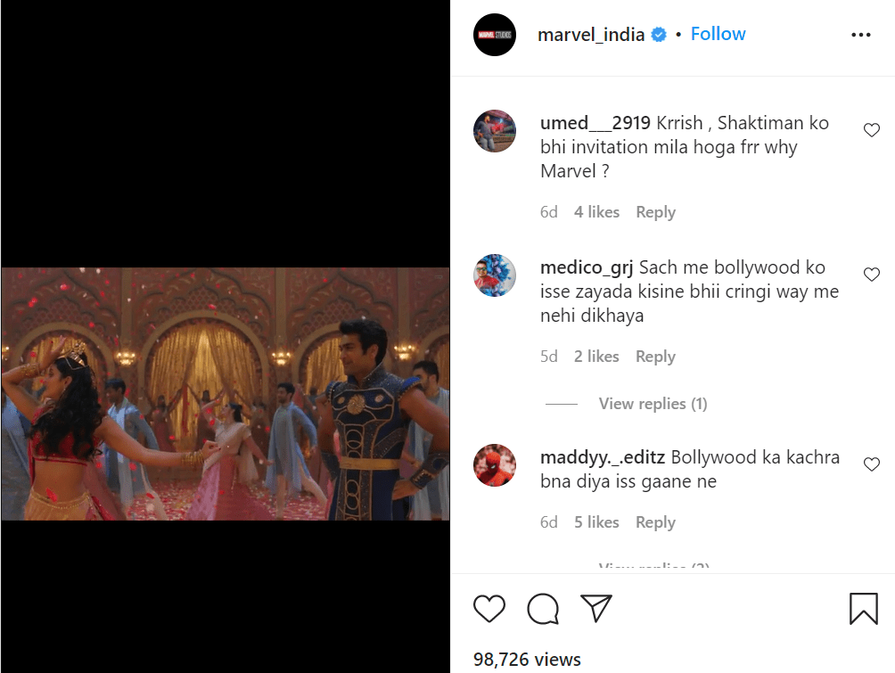Open the marvel_india username link
The image size is (895, 673).
[x=591, y=35]
